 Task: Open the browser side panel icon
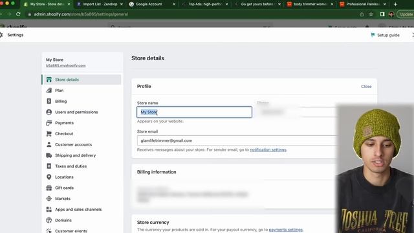tap(382, 14)
